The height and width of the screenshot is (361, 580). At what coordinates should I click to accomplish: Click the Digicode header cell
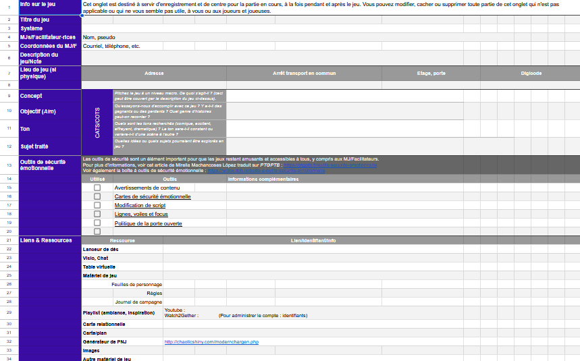(x=531, y=73)
